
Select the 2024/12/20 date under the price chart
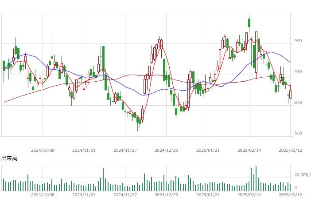[x=167, y=151]
